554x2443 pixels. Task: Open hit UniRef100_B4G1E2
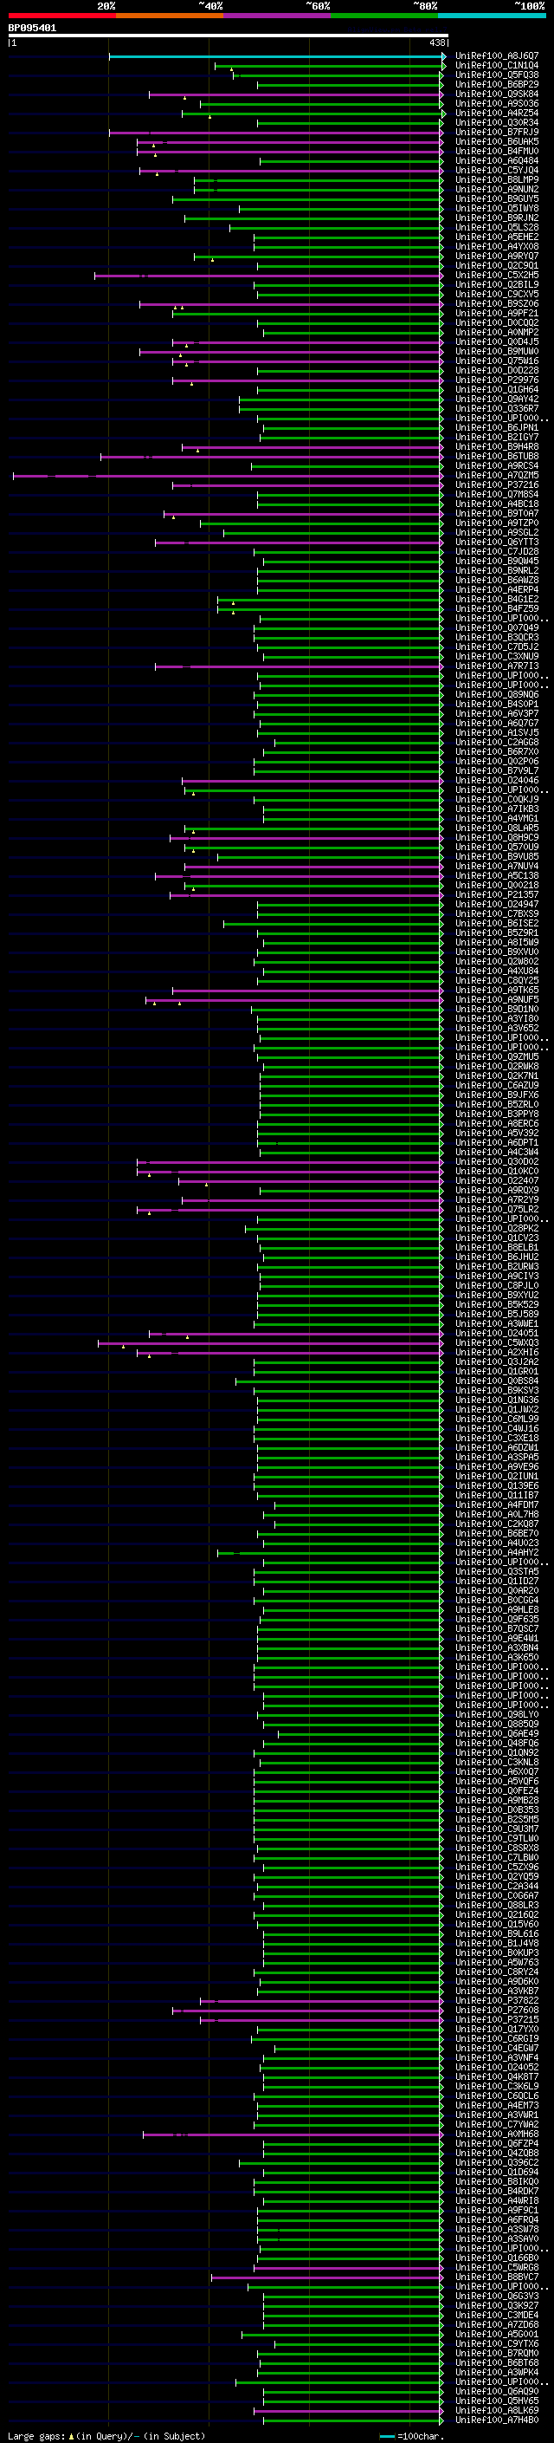(x=497, y=600)
